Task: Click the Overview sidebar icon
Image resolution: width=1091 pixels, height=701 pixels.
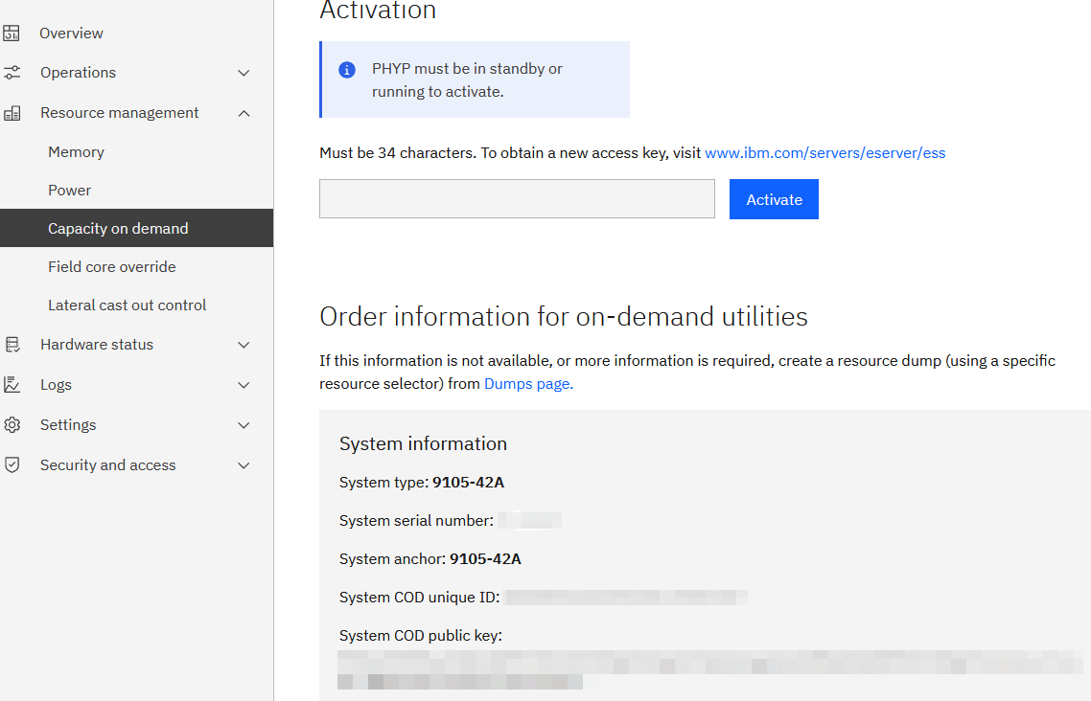Action: tap(12, 32)
